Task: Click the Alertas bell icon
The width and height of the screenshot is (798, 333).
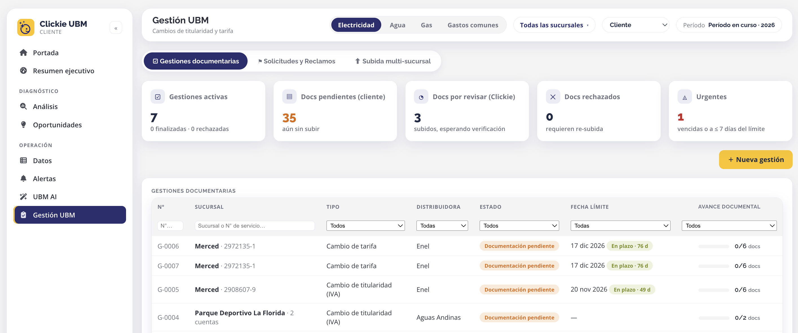Action: (x=23, y=178)
